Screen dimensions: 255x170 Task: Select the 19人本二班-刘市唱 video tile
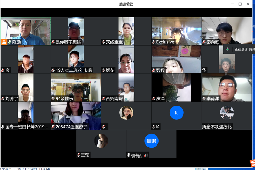point(76,59)
